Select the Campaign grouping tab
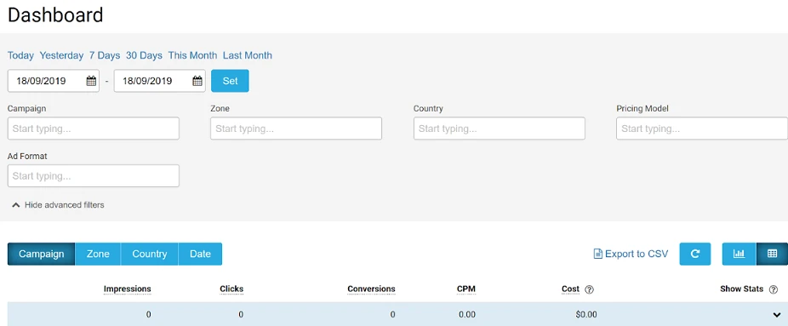788x326 pixels. (41, 254)
